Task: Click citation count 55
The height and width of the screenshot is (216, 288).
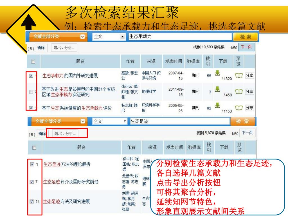Action: click(209, 76)
